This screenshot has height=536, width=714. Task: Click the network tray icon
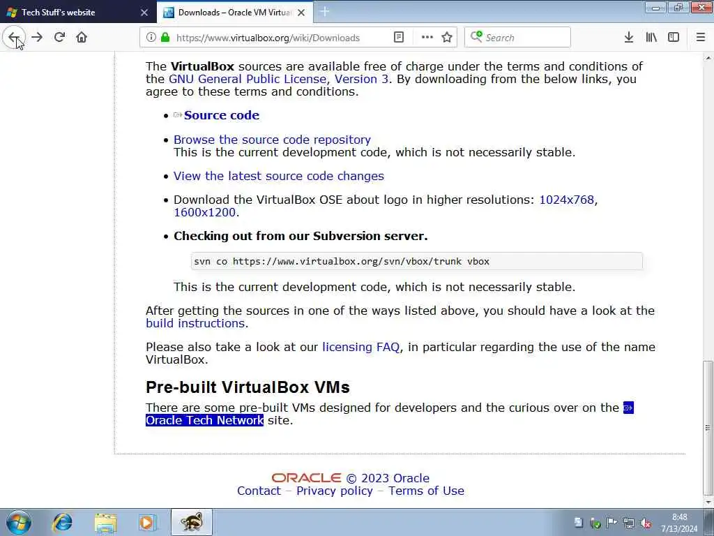tap(629, 523)
